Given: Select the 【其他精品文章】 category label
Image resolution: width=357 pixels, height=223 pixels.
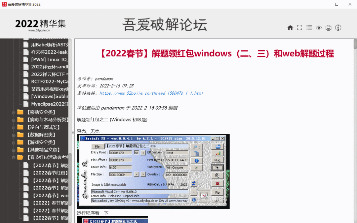Looking at the screenshot, I should pos(43,150).
